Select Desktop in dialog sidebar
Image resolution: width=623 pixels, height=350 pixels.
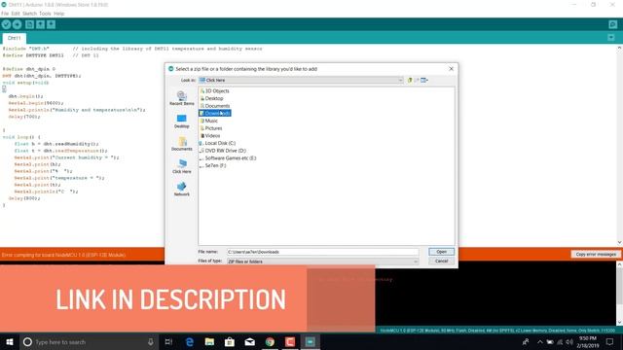pyautogui.click(x=182, y=121)
